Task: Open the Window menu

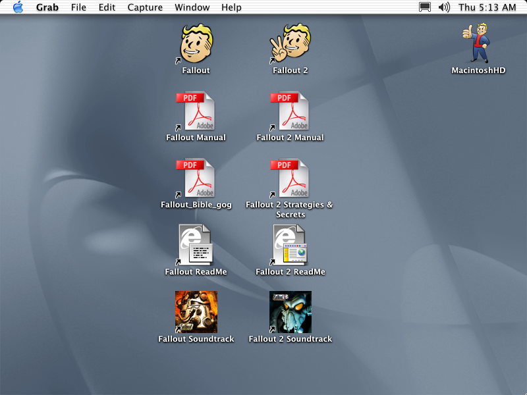Action: 192,7
